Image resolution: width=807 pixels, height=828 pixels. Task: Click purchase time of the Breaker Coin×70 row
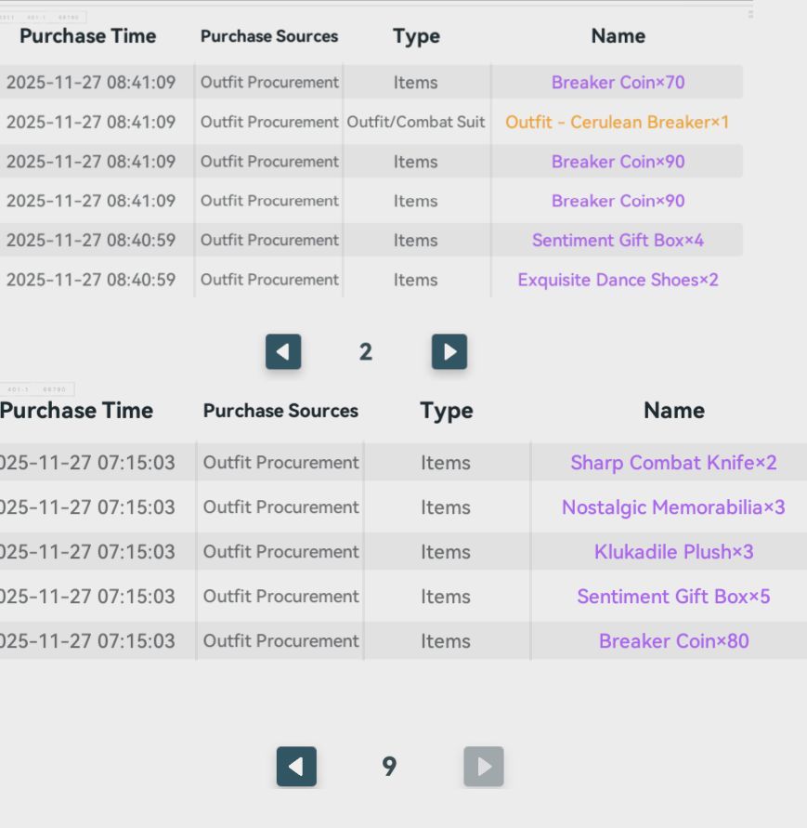point(91,83)
